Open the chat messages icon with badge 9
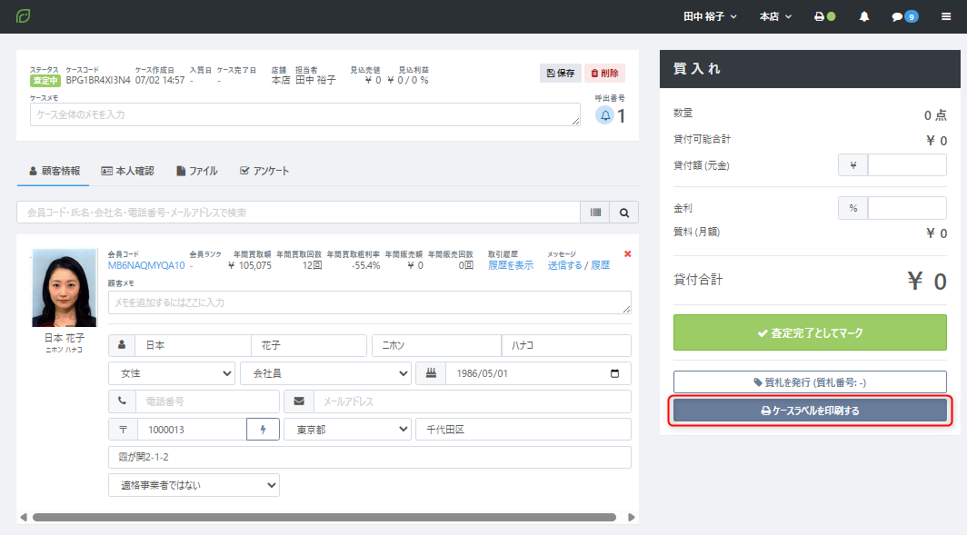Viewport: 967px width, 535px height. (904, 16)
